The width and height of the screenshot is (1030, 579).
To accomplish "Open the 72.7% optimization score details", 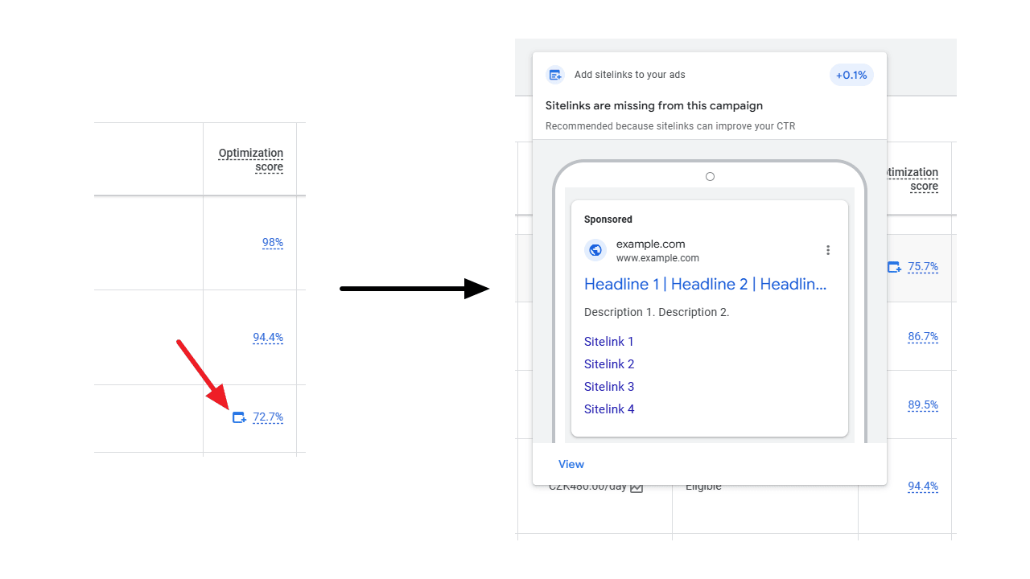I will pyautogui.click(x=268, y=417).
